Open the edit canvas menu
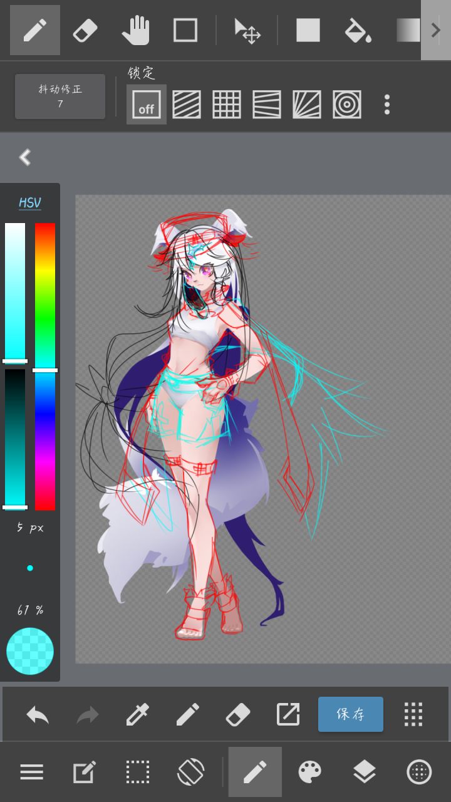Image resolution: width=451 pixels, height=802 pixels. click(x=85, y=772)
